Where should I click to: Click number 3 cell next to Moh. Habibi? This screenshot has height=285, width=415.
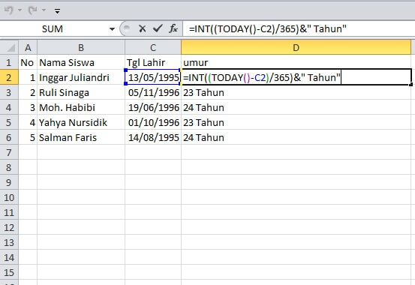(x=28, y=107)
